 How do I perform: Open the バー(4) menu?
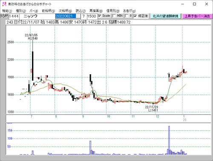(x=34, y=11)
